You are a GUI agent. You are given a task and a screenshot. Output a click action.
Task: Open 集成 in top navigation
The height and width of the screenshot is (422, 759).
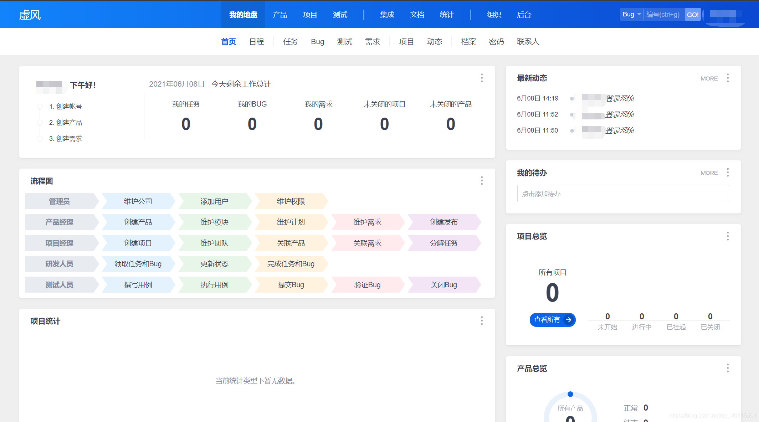387,15
